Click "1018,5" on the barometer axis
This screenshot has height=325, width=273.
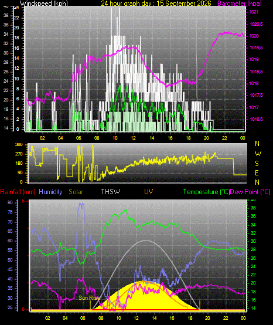[256, 72]
